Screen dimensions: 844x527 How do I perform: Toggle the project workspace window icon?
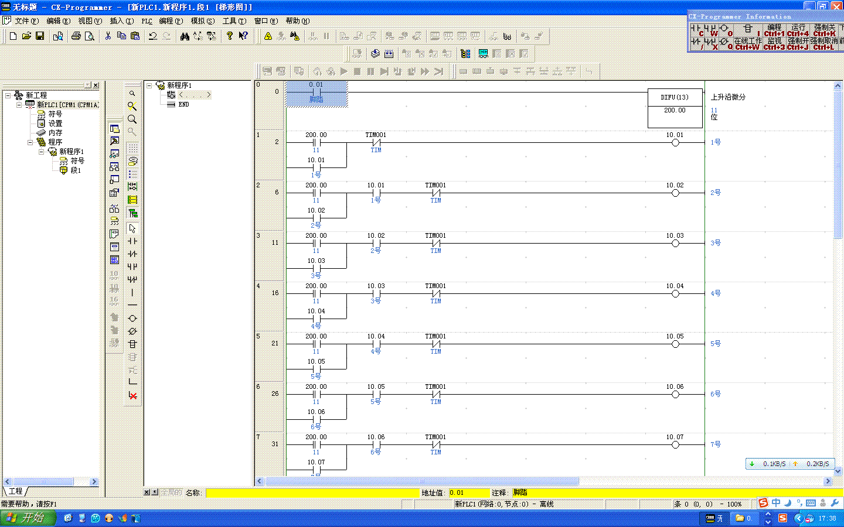click(114, 128)
